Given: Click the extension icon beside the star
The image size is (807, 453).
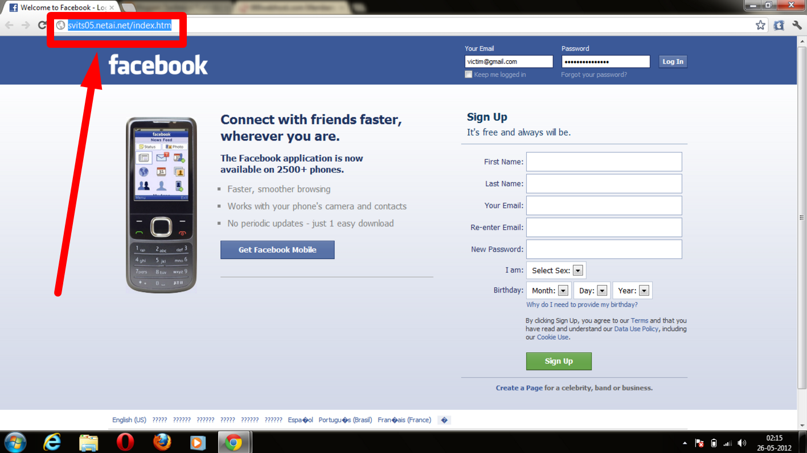Looking at the screenshot, I should pyautogui.click(x=779, y=25).
